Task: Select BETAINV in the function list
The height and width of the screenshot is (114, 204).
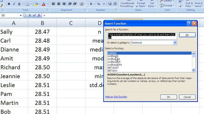Action: coord(149,71)
